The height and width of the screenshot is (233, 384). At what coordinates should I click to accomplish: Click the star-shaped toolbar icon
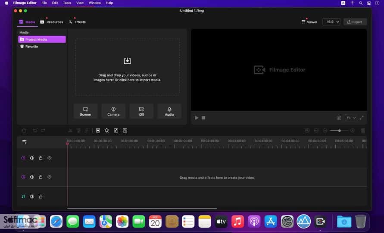point(107,130)
